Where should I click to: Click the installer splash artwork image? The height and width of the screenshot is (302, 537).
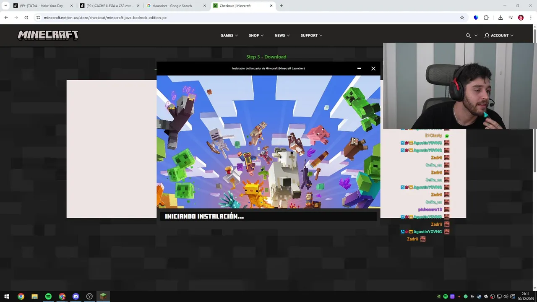[268, 142]
